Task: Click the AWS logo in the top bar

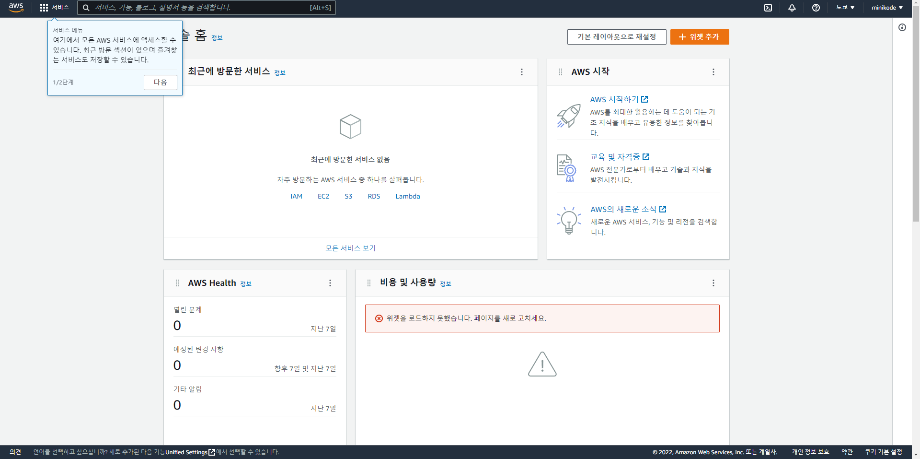Action: pos(16,8)
